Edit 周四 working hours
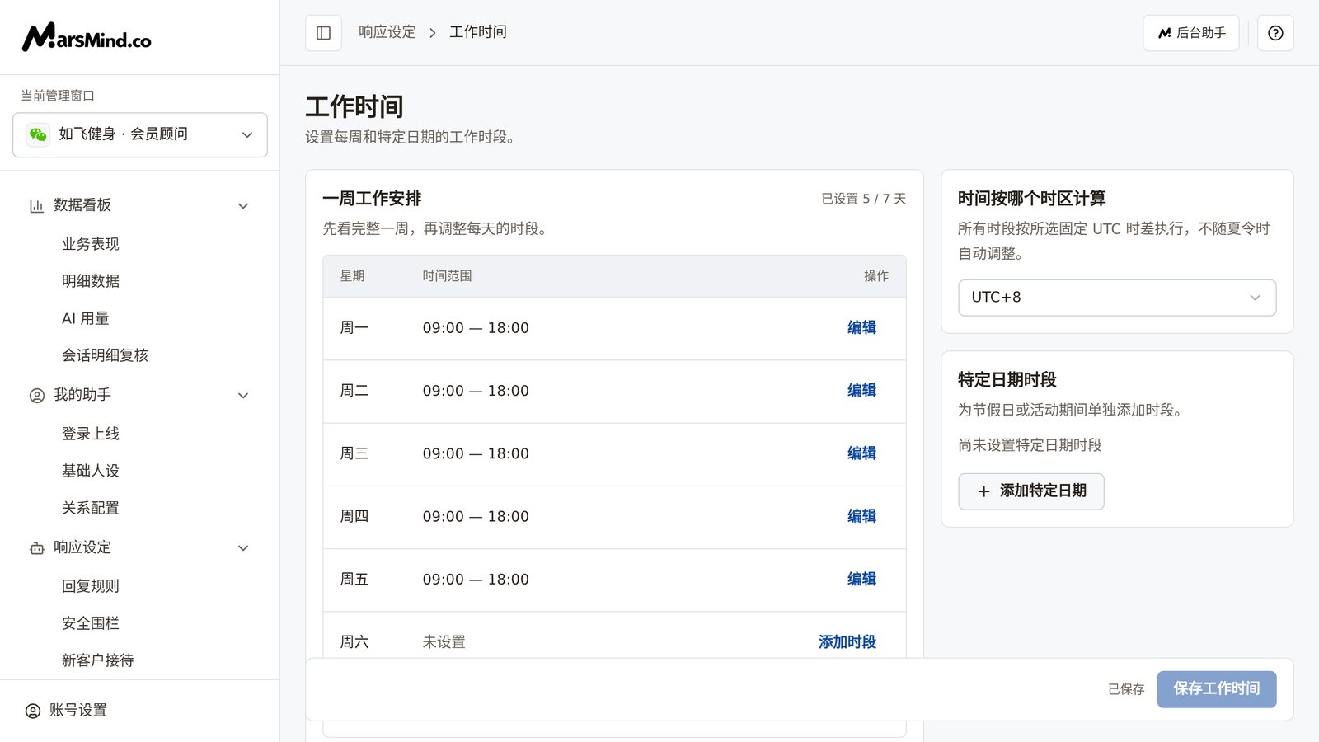The image size is (1319, 742). (x=861, y=516)
